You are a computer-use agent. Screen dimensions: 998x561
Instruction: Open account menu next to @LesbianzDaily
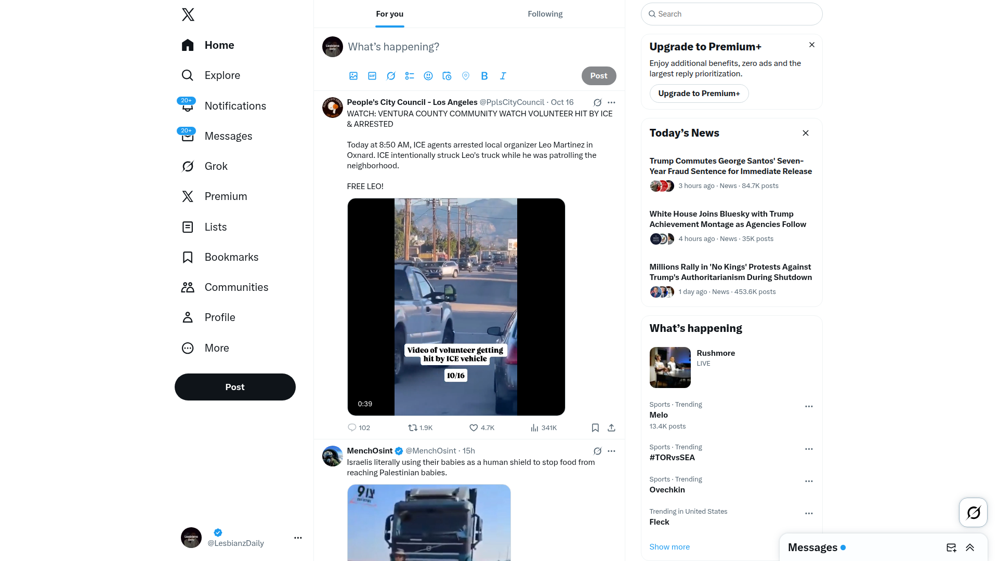(298, 538)
